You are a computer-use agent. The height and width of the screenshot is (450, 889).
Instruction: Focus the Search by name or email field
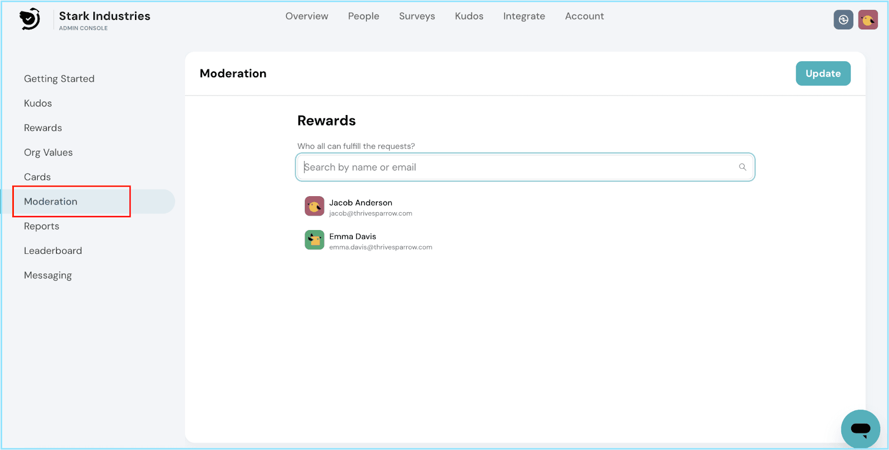[517, 167]
